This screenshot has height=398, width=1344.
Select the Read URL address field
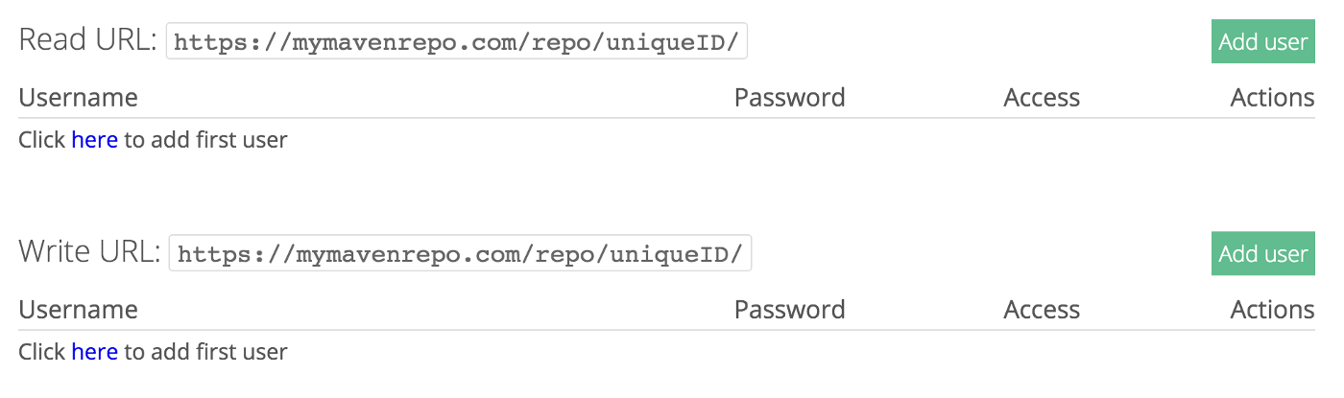point(457,42)
